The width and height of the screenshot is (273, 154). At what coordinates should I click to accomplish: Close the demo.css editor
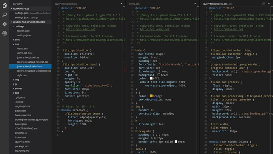click(195, 3)
